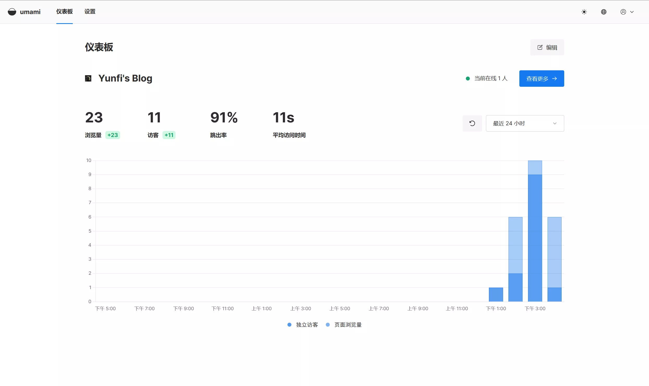Viewport: 649px width, 386px height.
Task: Toggle light/dark theme with sun icon
Action: click(x=584, y=11)
